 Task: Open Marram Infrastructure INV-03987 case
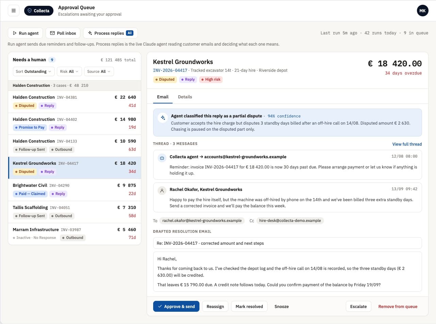pos(74,234)
